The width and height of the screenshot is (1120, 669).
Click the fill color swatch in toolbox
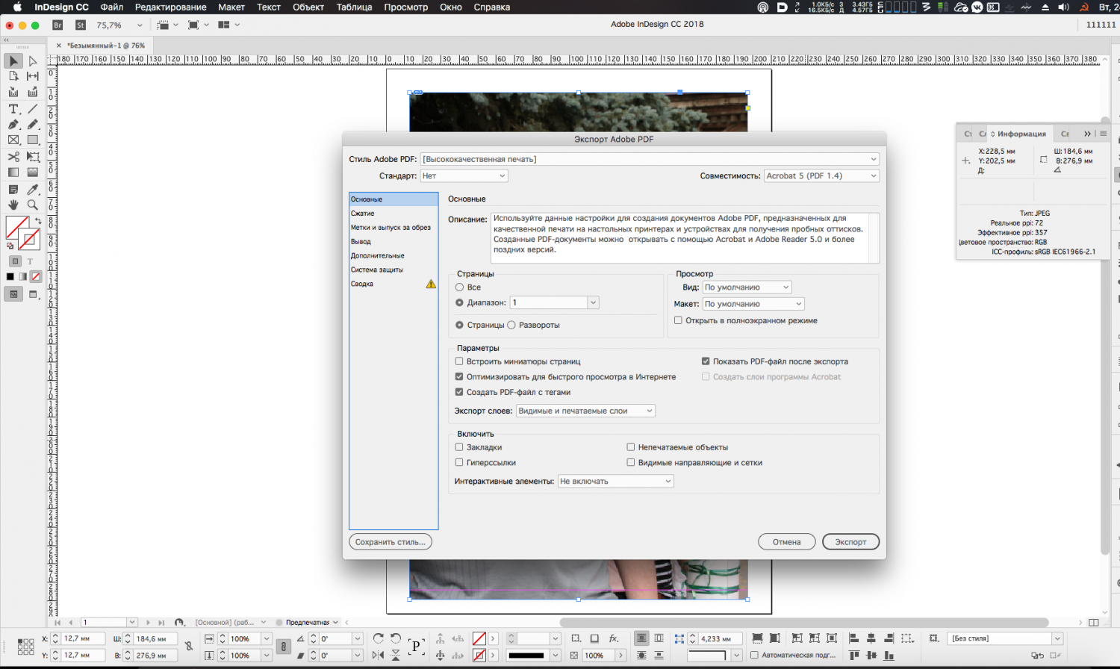coord(16,226)
